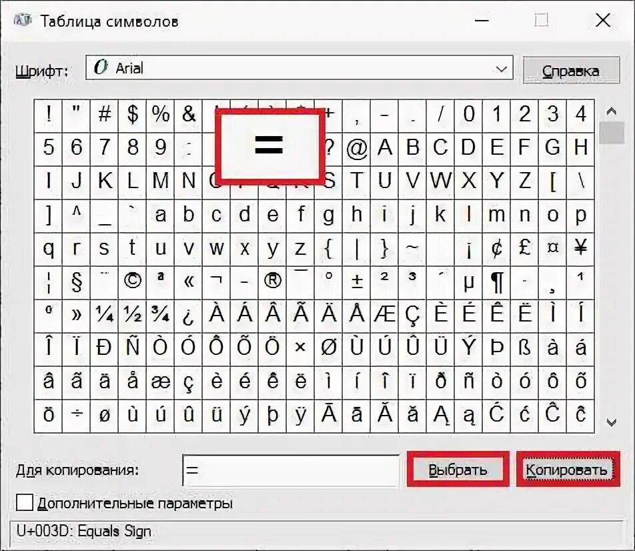Screen dimensions: 635x551
Task: Select the Æ uppercase ligature
Action: pos(384,316)
